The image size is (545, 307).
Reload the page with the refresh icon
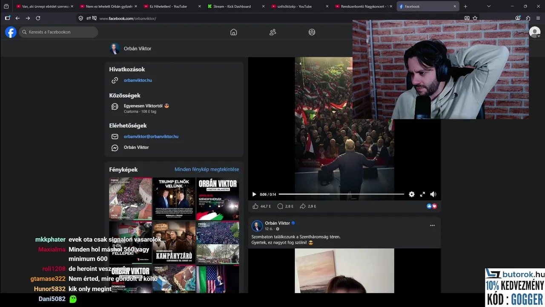pyautogui.click(x=38, y=18)
